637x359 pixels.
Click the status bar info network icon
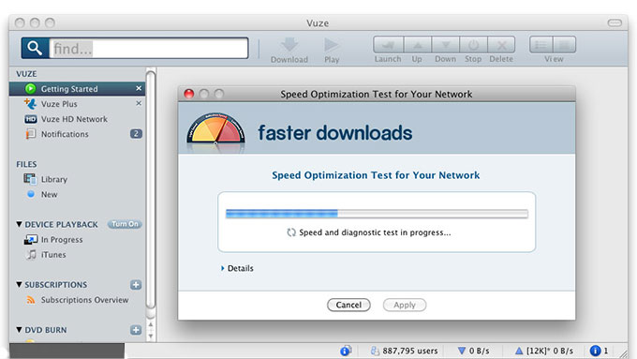click(x=346, y=351)
